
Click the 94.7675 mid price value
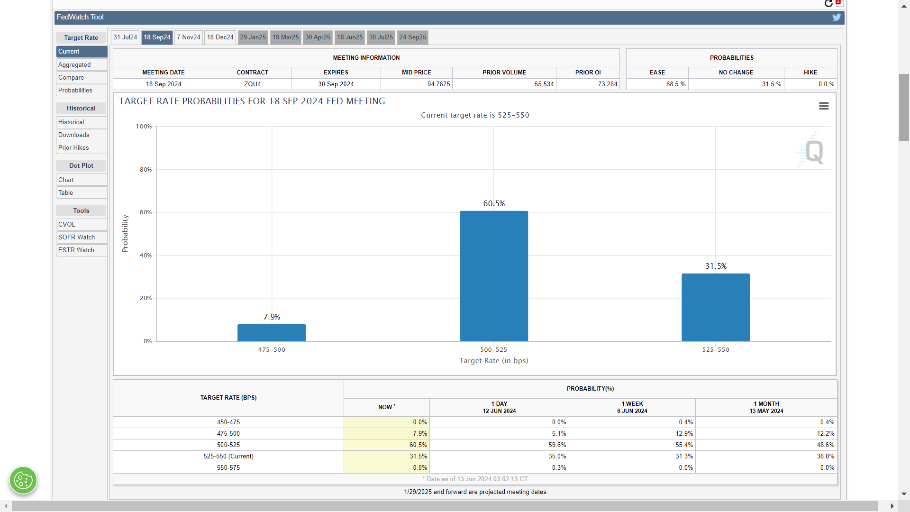(438, 84)
